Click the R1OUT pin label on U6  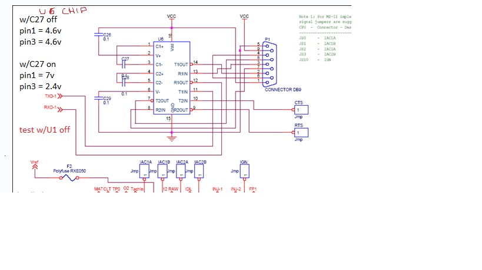click(x=181, y=83)
